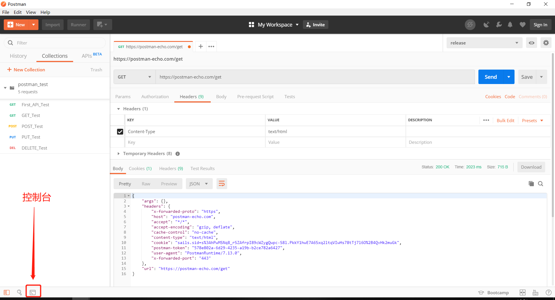Screen dimensions: 555x300
Task: Expand Temporary Headers (8) section
Action: click(x=119, y=154)
